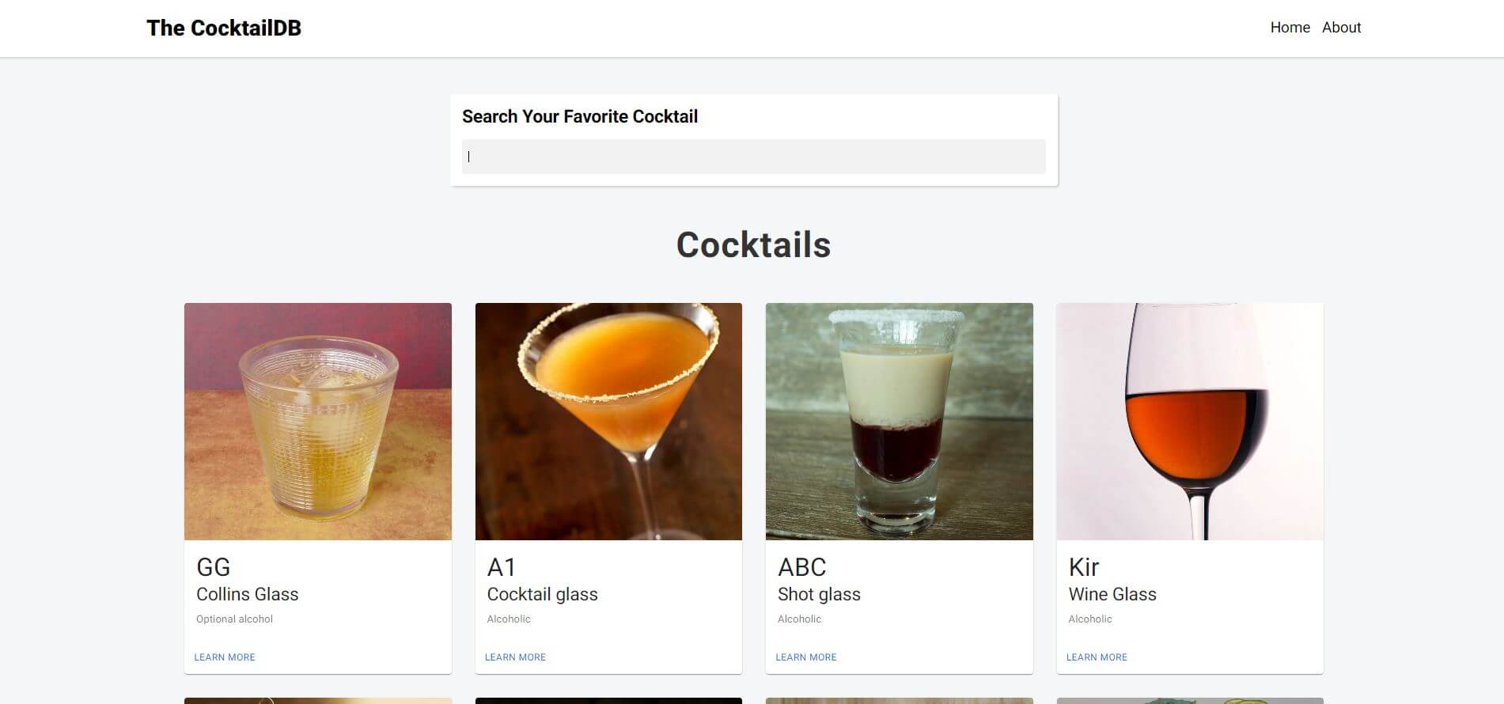
Task: Open the ABC shot glass image
Action: (x=900, y=422)
